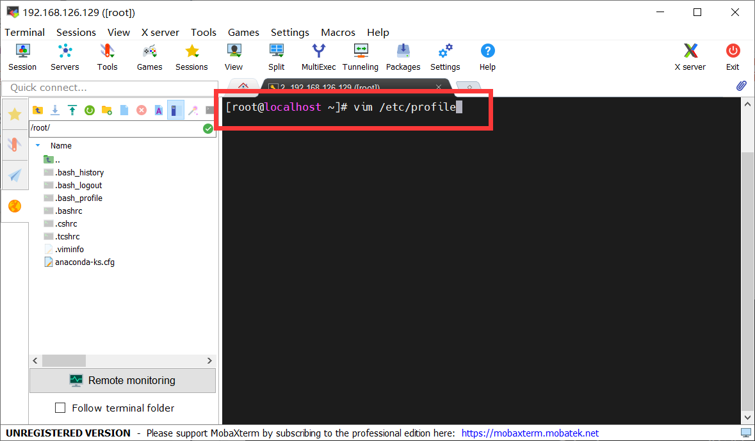Click file list horizontal scrollbar left arrow
Viewport: 755px width, 441px height.
35,360
